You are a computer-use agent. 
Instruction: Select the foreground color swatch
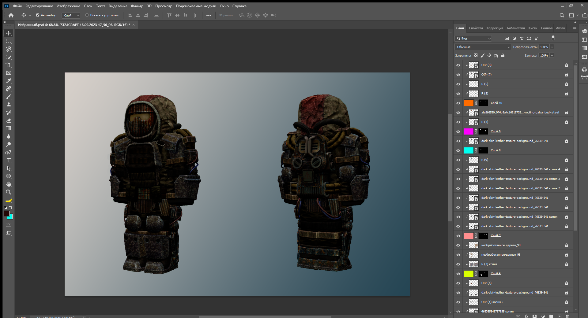(x=6, y=213)
